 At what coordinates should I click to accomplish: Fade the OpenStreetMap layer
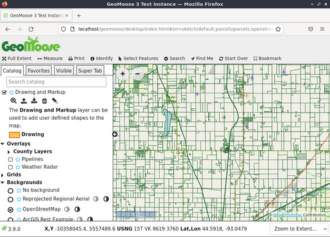coord(67,209)
